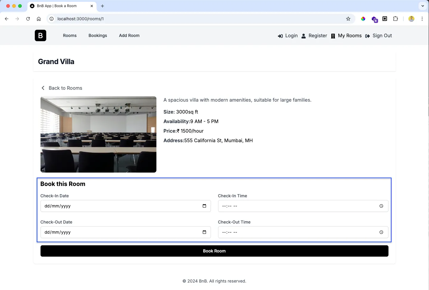Bookmark this page with the star icon

coord(348,19)
